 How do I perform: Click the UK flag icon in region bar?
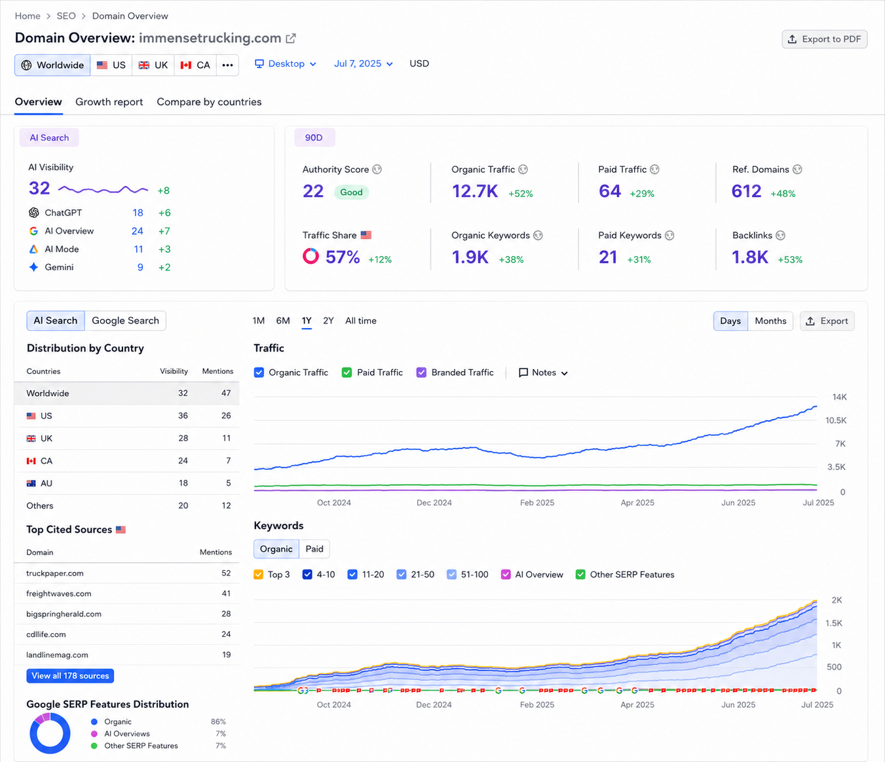coord(144,65)
